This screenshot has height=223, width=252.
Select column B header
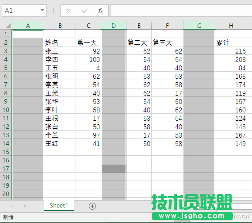pos(60,26)
